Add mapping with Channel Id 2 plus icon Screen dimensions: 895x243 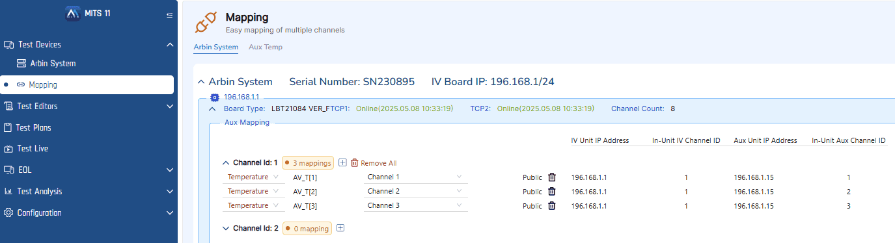[x=340, y=228]
